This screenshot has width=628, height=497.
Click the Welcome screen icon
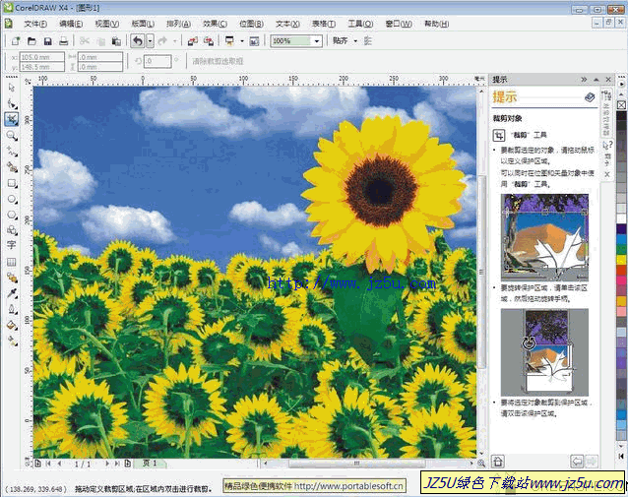click(254, 41)
